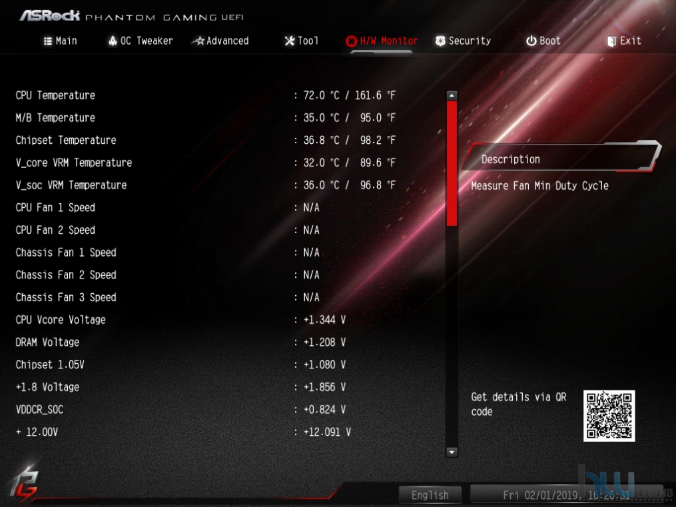
Task: Click the English language button
Action: 430,496
